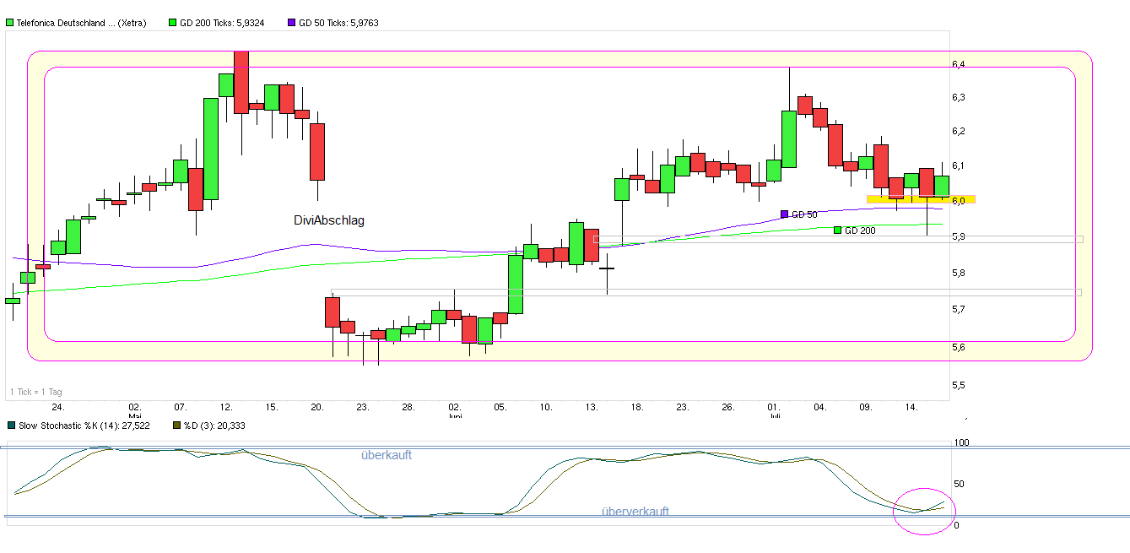The image size is (1130, 553).
Task: Toggle the GD 200 Ticks line via its legend
Action: 219,23
